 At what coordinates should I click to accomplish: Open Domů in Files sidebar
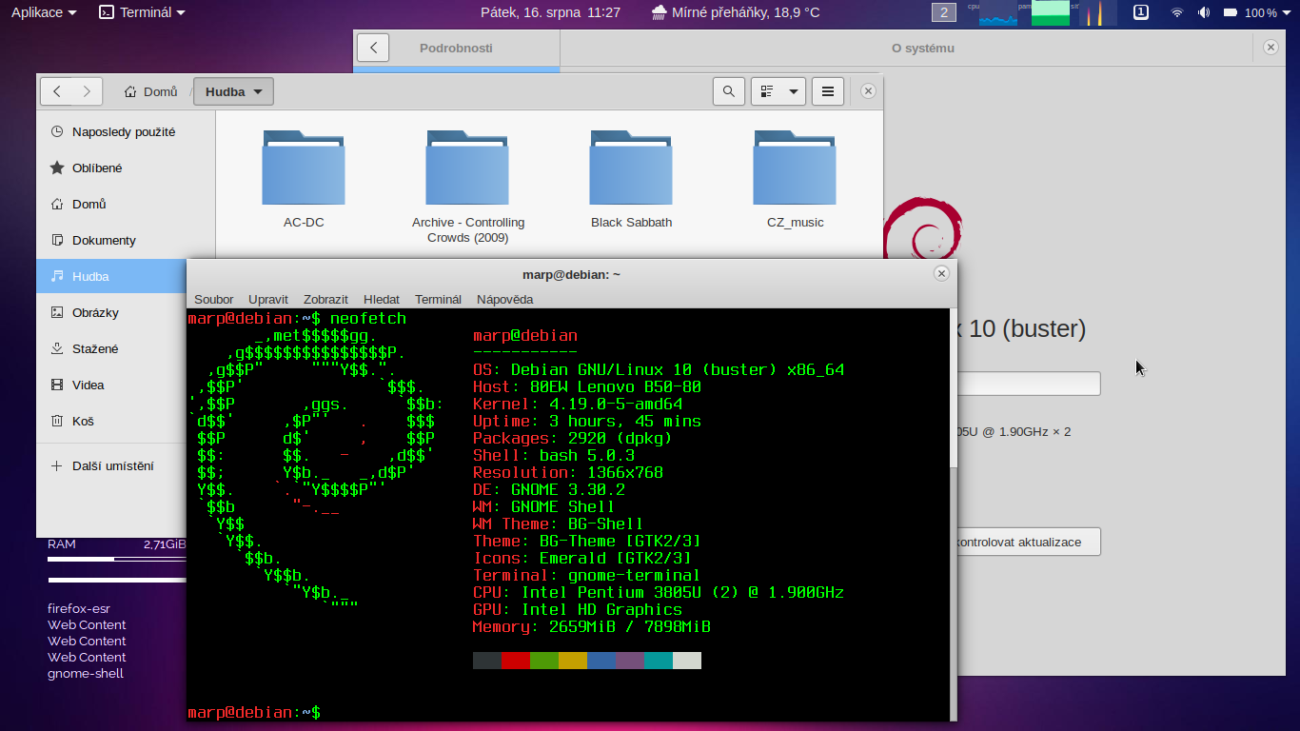coord(126,204)
